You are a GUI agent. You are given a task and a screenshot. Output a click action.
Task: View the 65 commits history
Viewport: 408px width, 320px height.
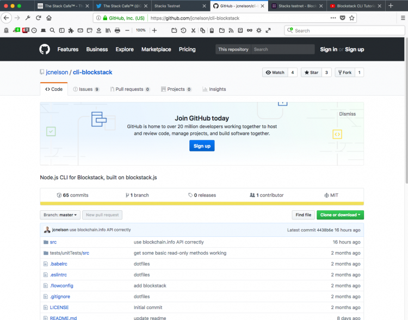click(x=72, y=195)
